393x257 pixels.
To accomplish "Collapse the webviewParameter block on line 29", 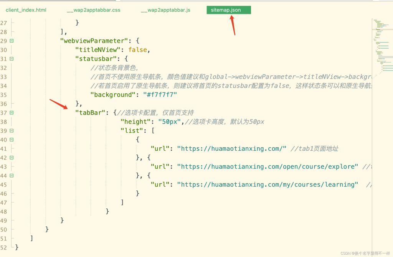I will pyautogui.click(x=12, y=41).
